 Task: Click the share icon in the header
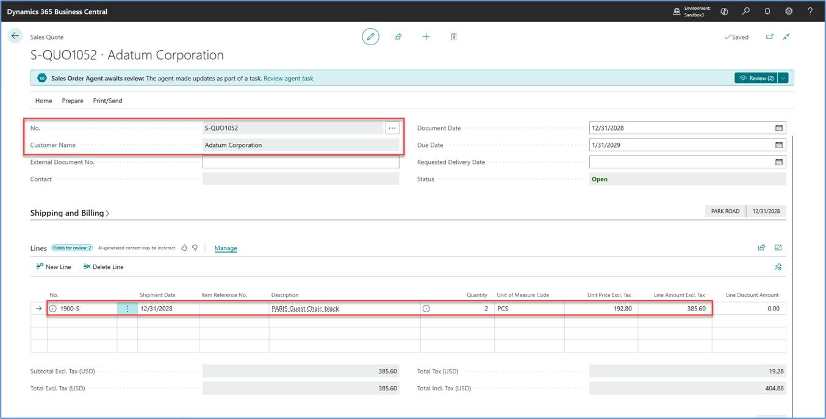tap(398, 37)
